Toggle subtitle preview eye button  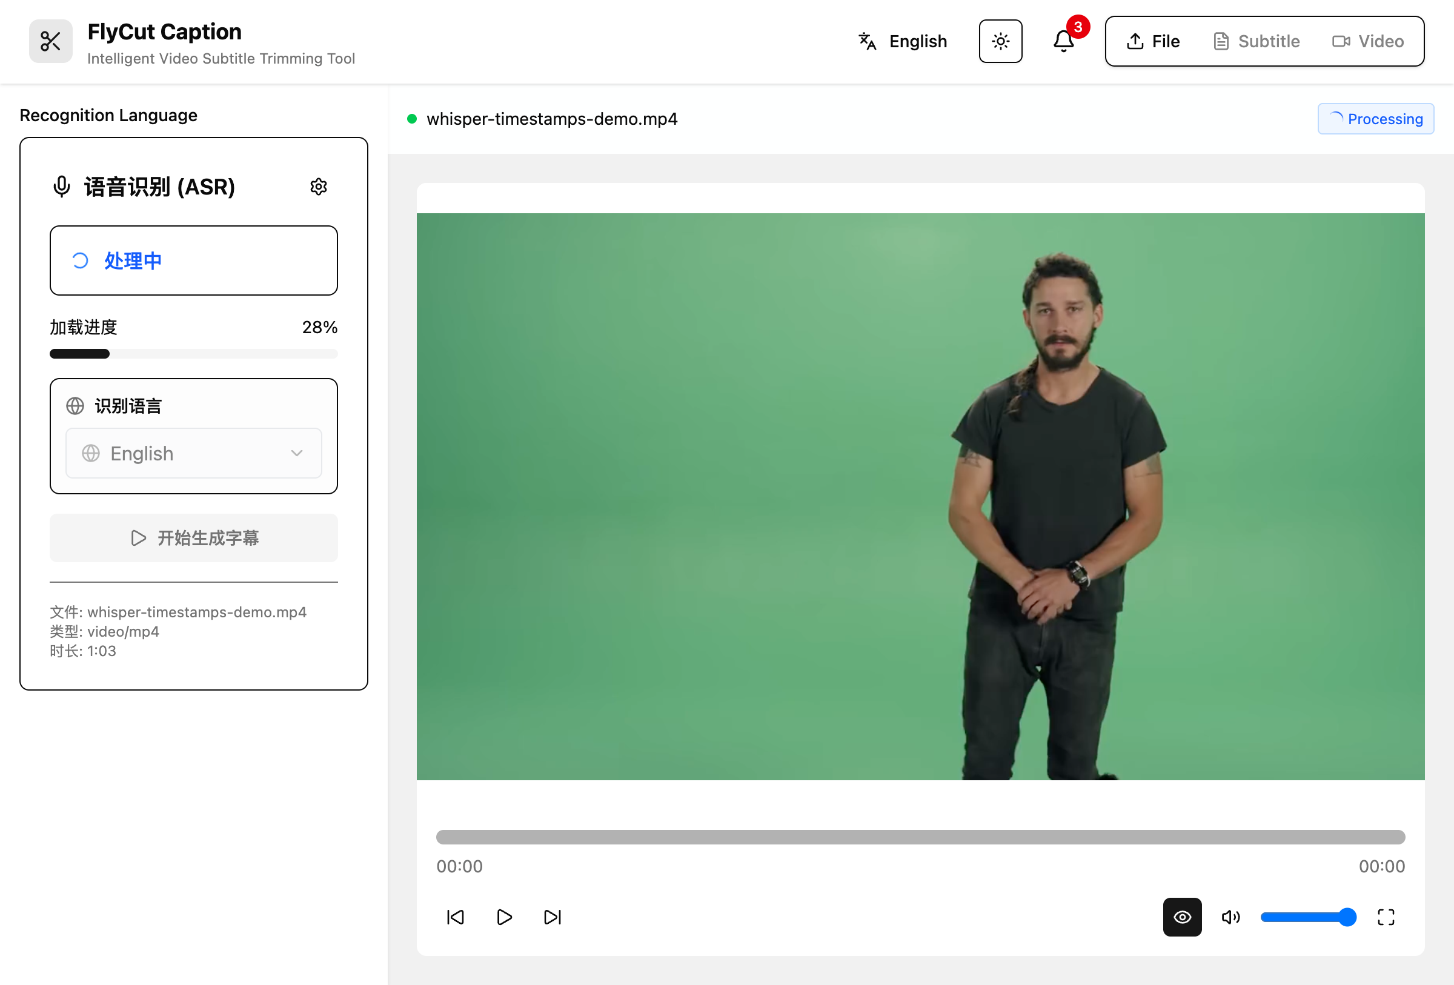[x=1182, y=917]
